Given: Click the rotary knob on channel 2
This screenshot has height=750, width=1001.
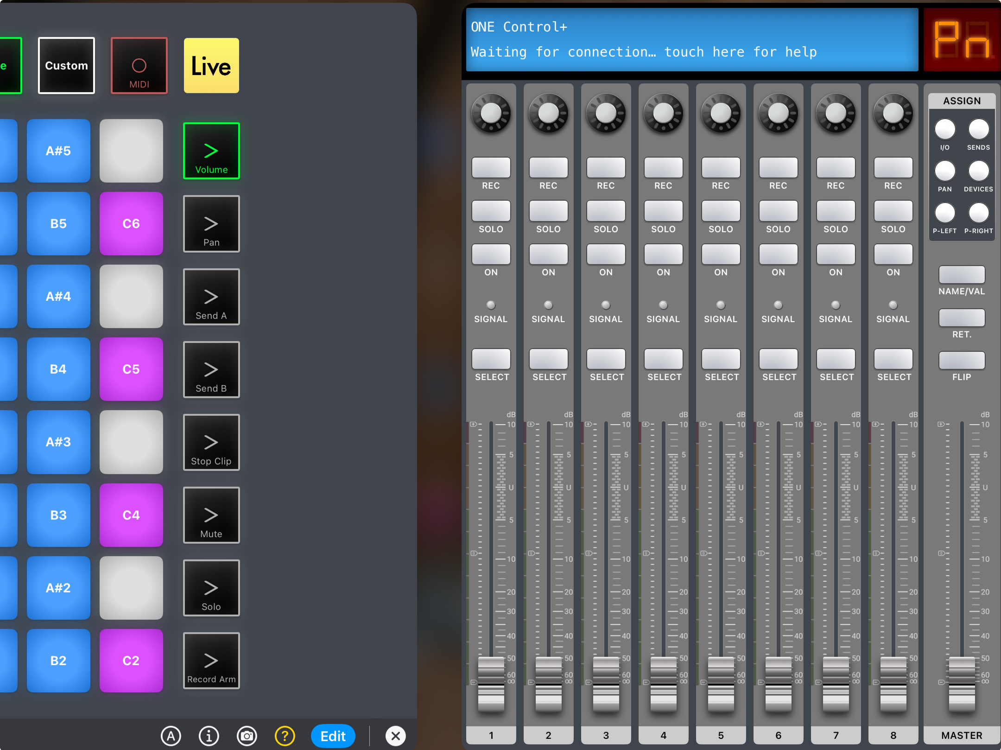Looking at the screenshot, I should point(549,113).
